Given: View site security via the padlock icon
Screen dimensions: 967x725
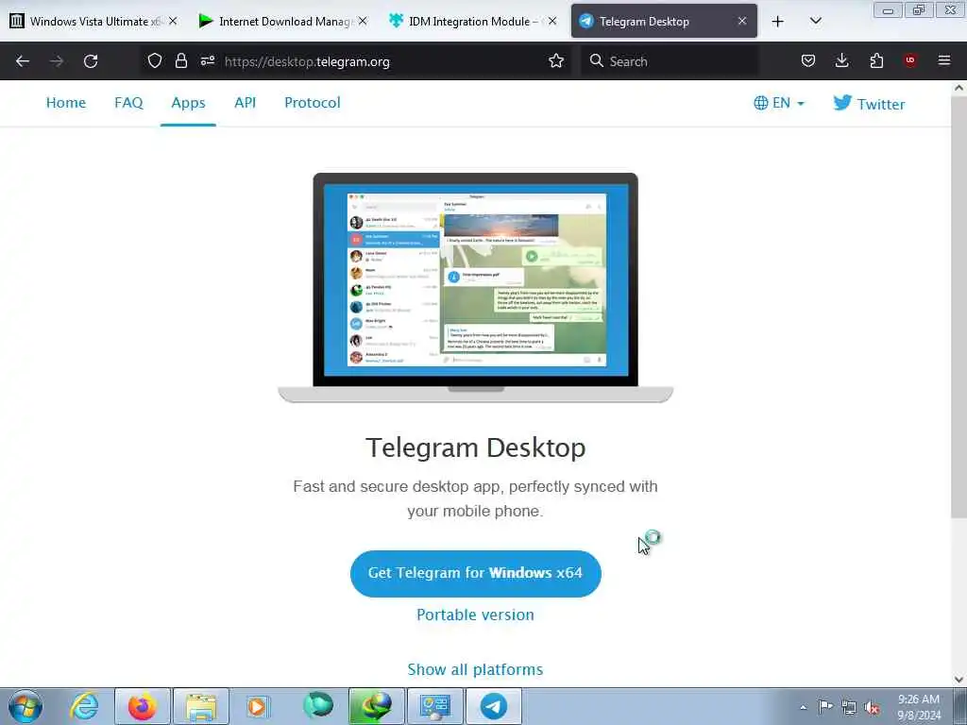Looking at the screenshot, I should click(180, 60).
